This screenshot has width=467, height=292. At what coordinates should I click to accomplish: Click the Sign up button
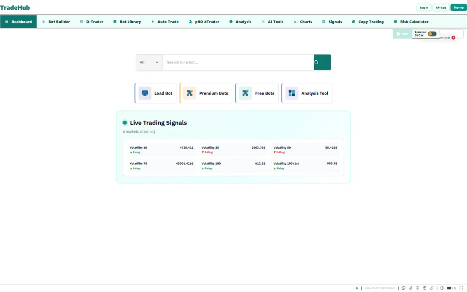[458, 7]
